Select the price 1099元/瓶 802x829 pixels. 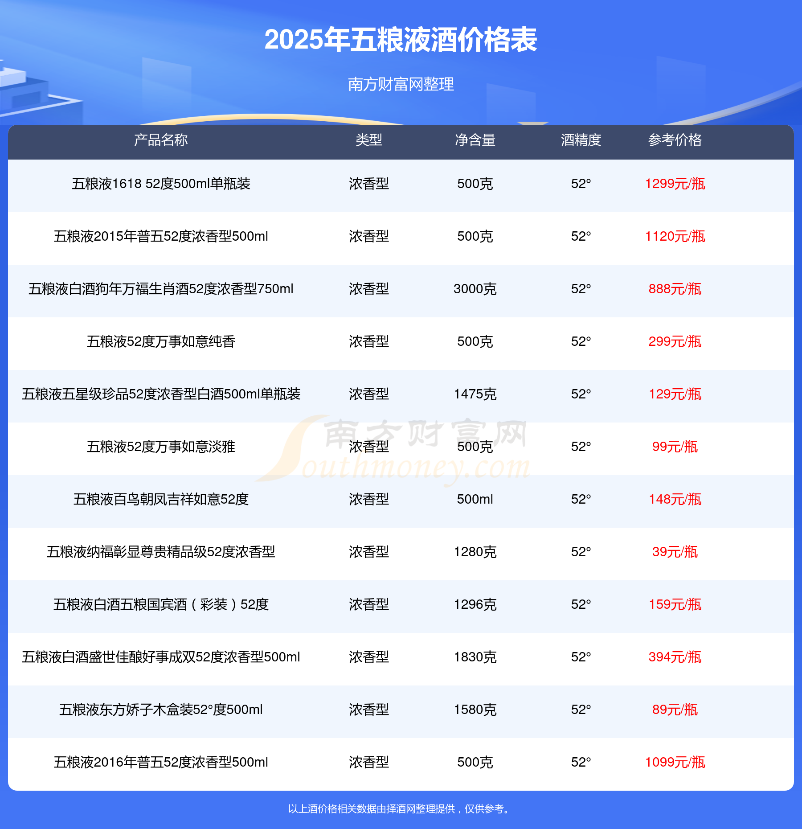pos(675,762)
